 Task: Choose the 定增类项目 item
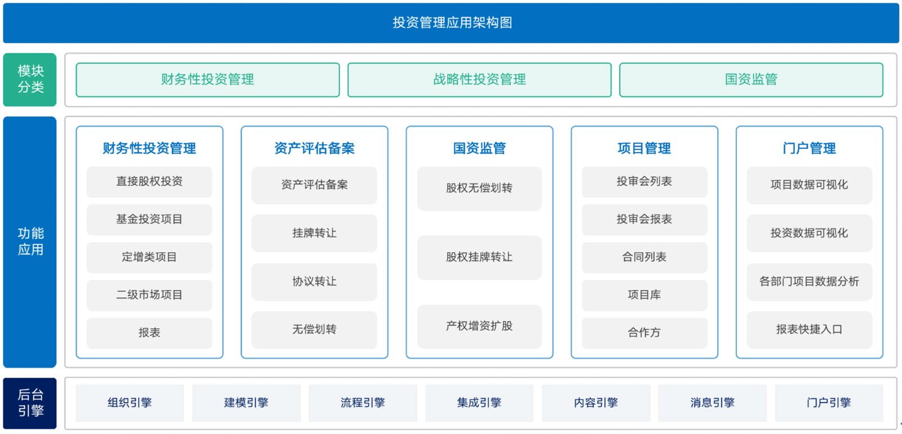[149, 257]
